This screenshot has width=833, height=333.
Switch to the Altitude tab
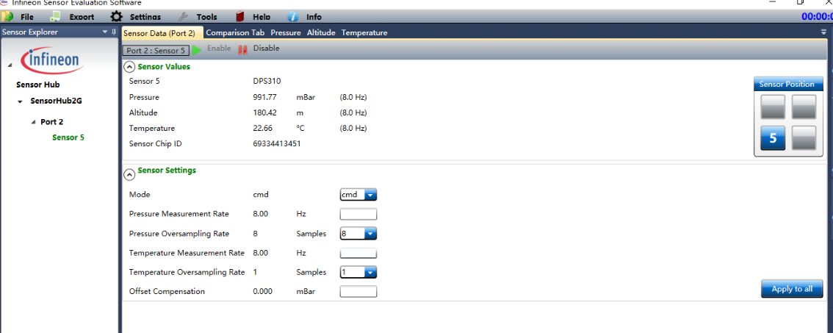[x=321, y=32]
